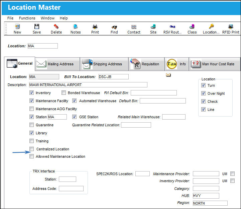The height and width of the screenshot is (209, 241).
Task: Enable the Quarantine checkbox
Action: (x=31, y=125)
